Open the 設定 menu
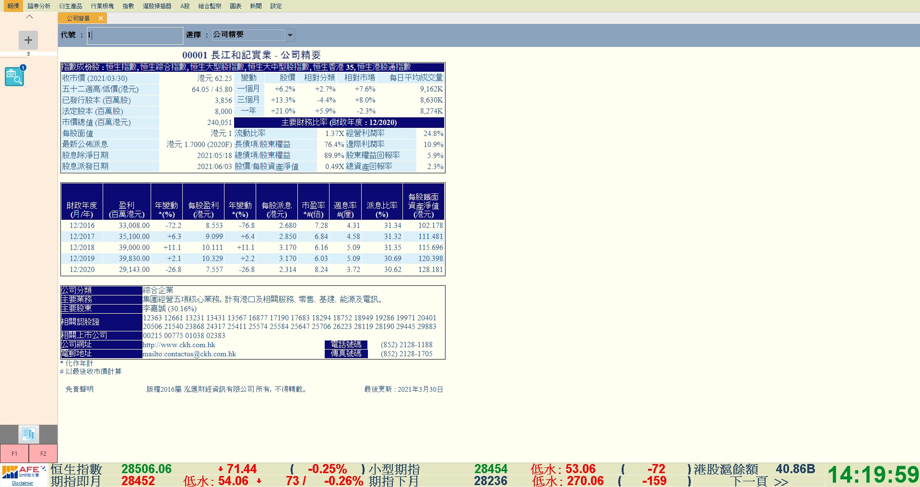The width and height of the screenshot is (920, 487). tap(276, 6)
